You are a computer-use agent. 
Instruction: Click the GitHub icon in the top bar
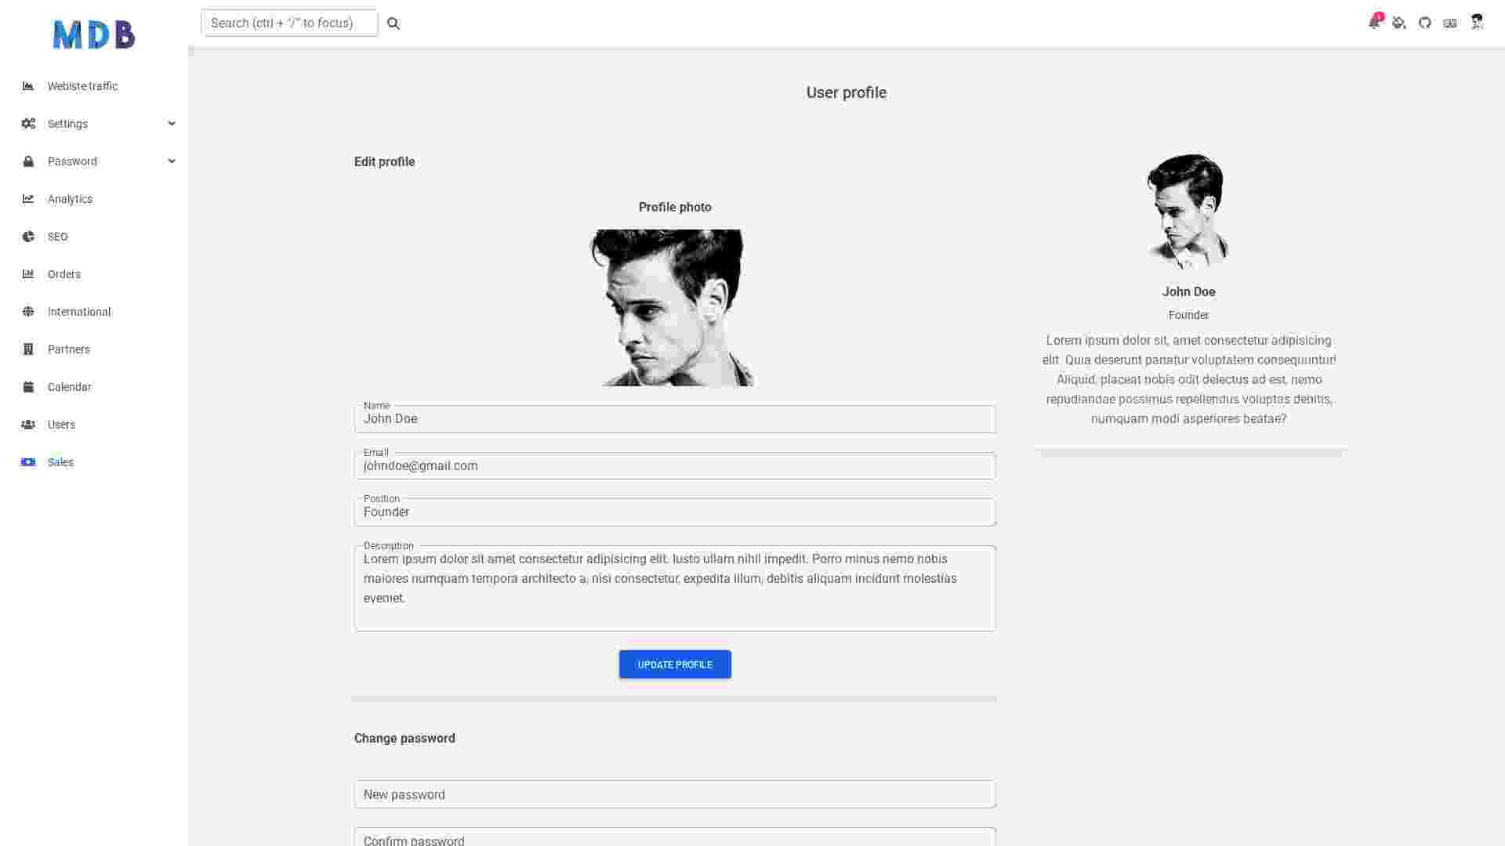(x=1424, y=23)
